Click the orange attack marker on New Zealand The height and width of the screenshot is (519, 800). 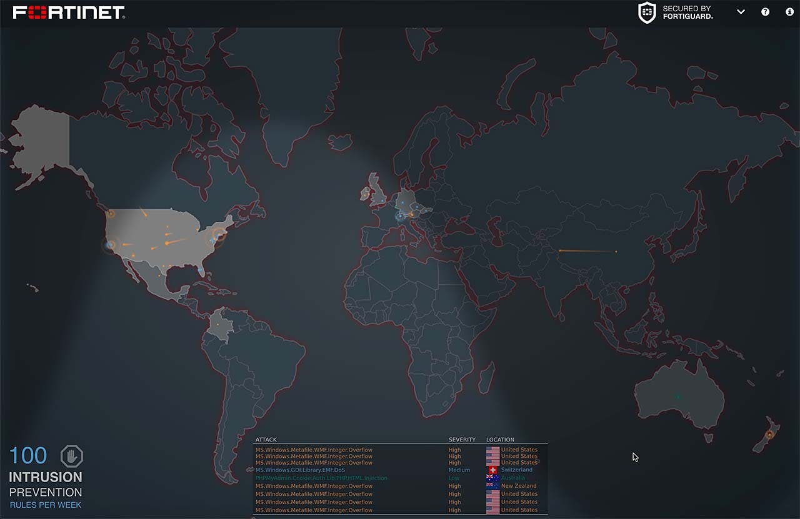[769, 434]
